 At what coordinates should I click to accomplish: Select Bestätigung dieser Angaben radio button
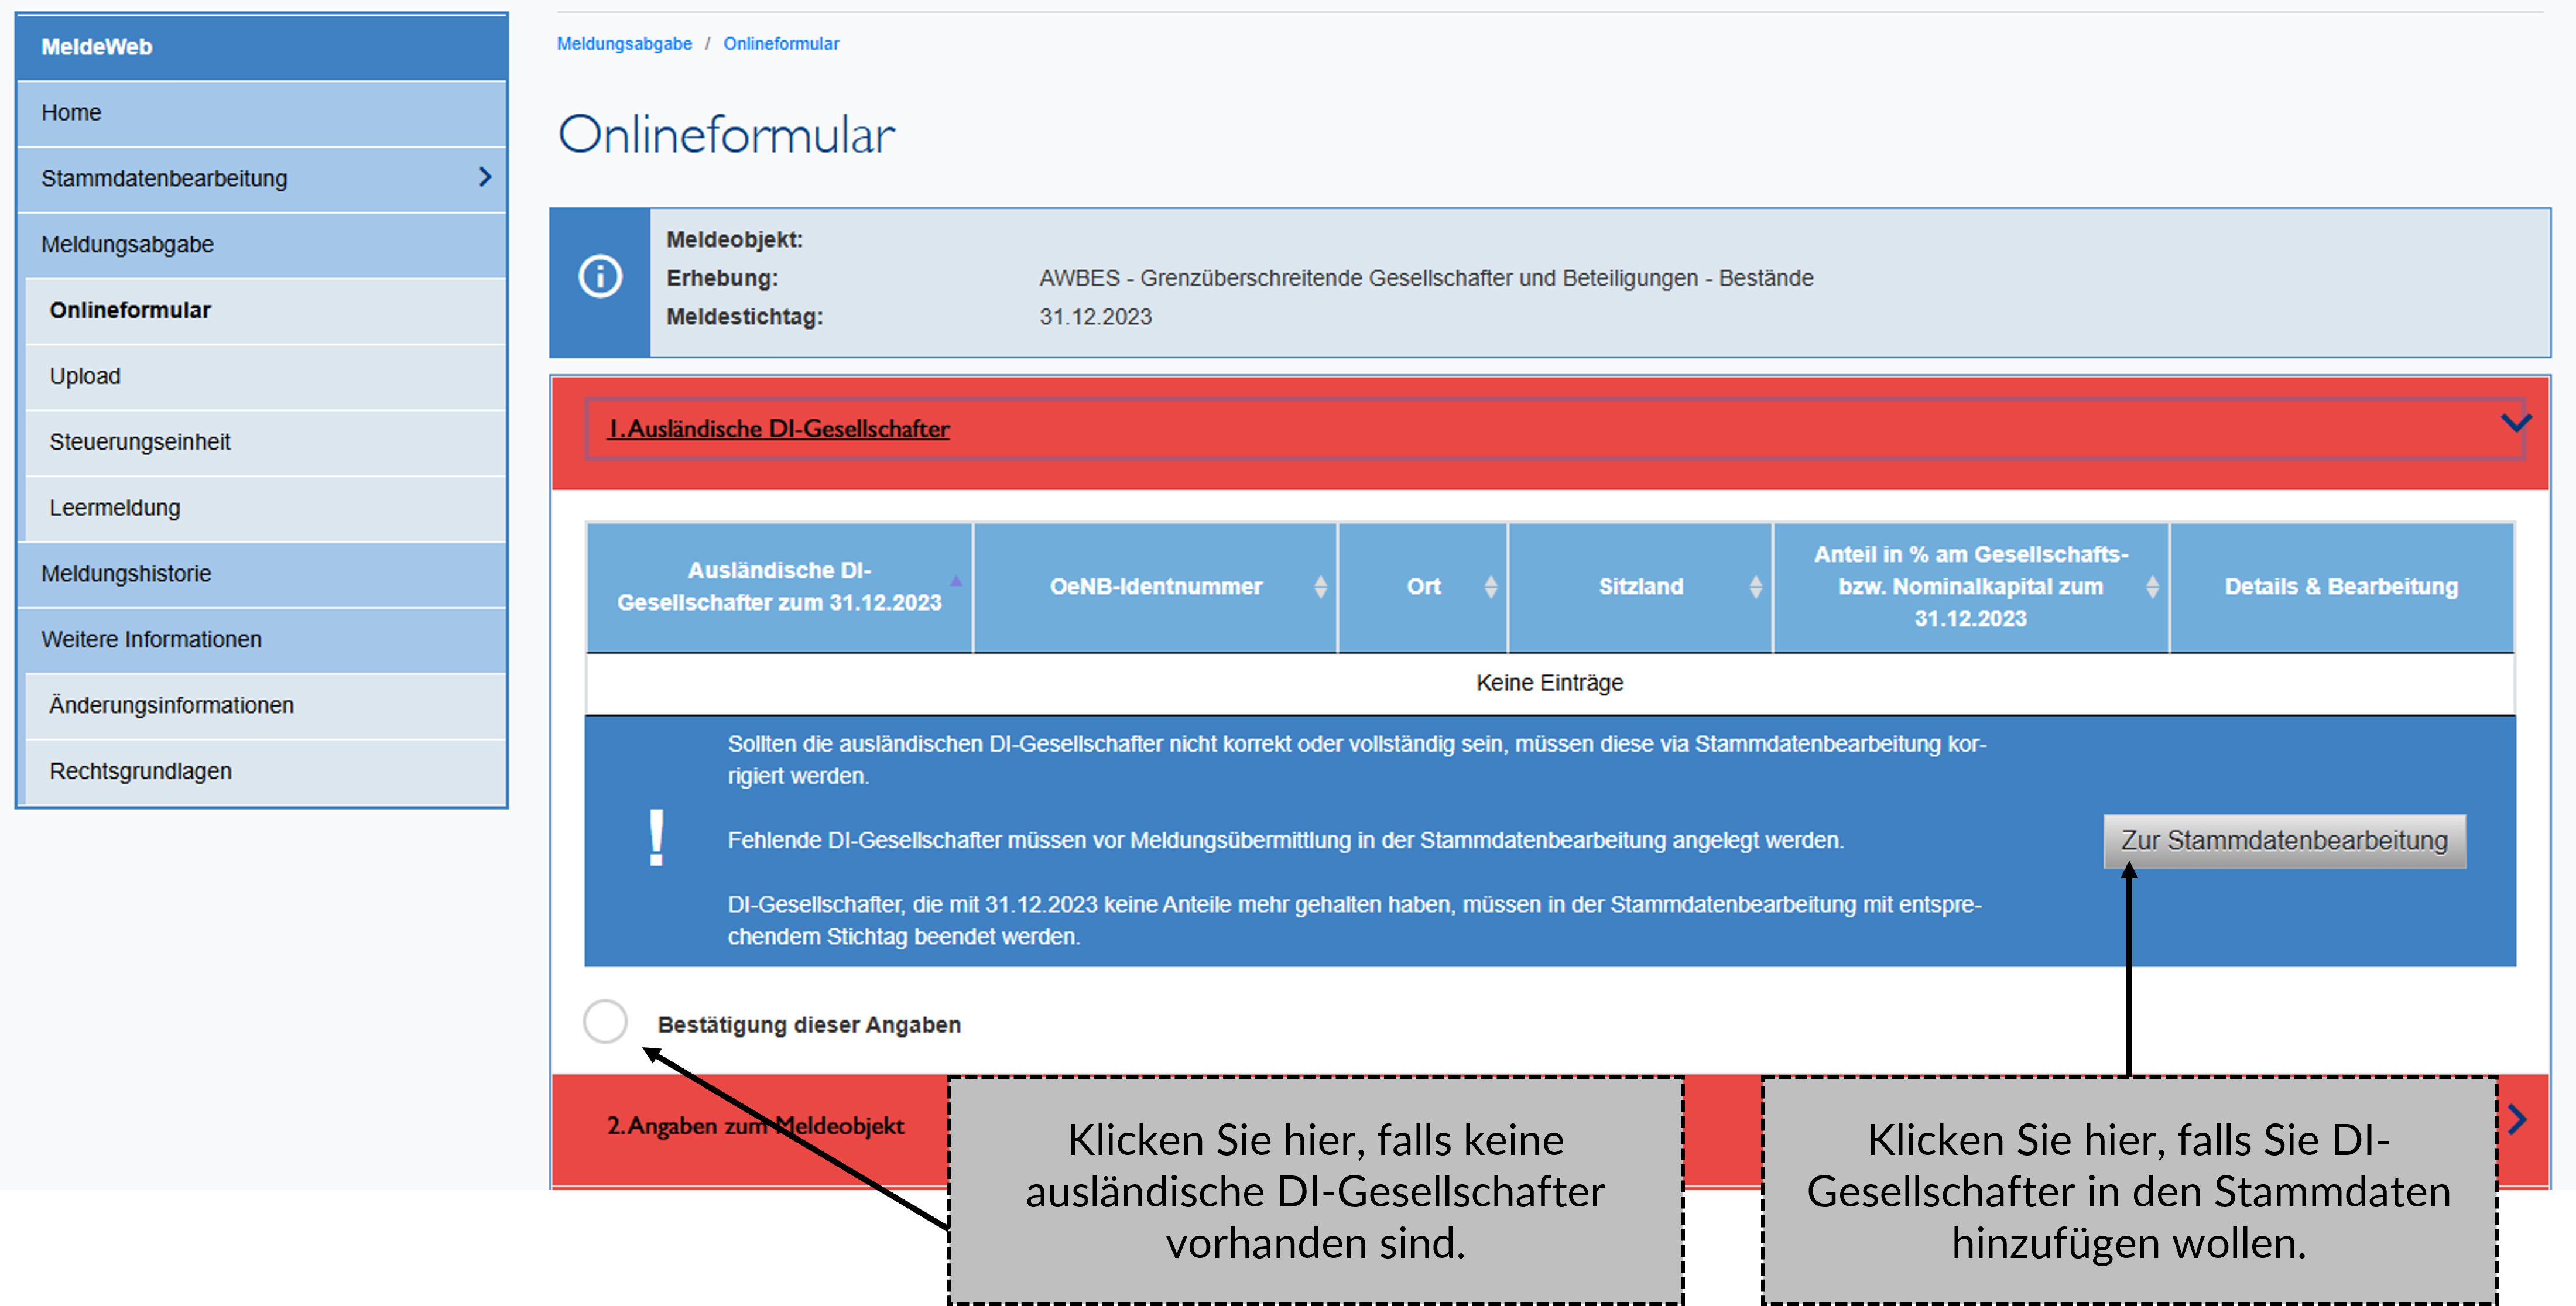point(605,1022)
